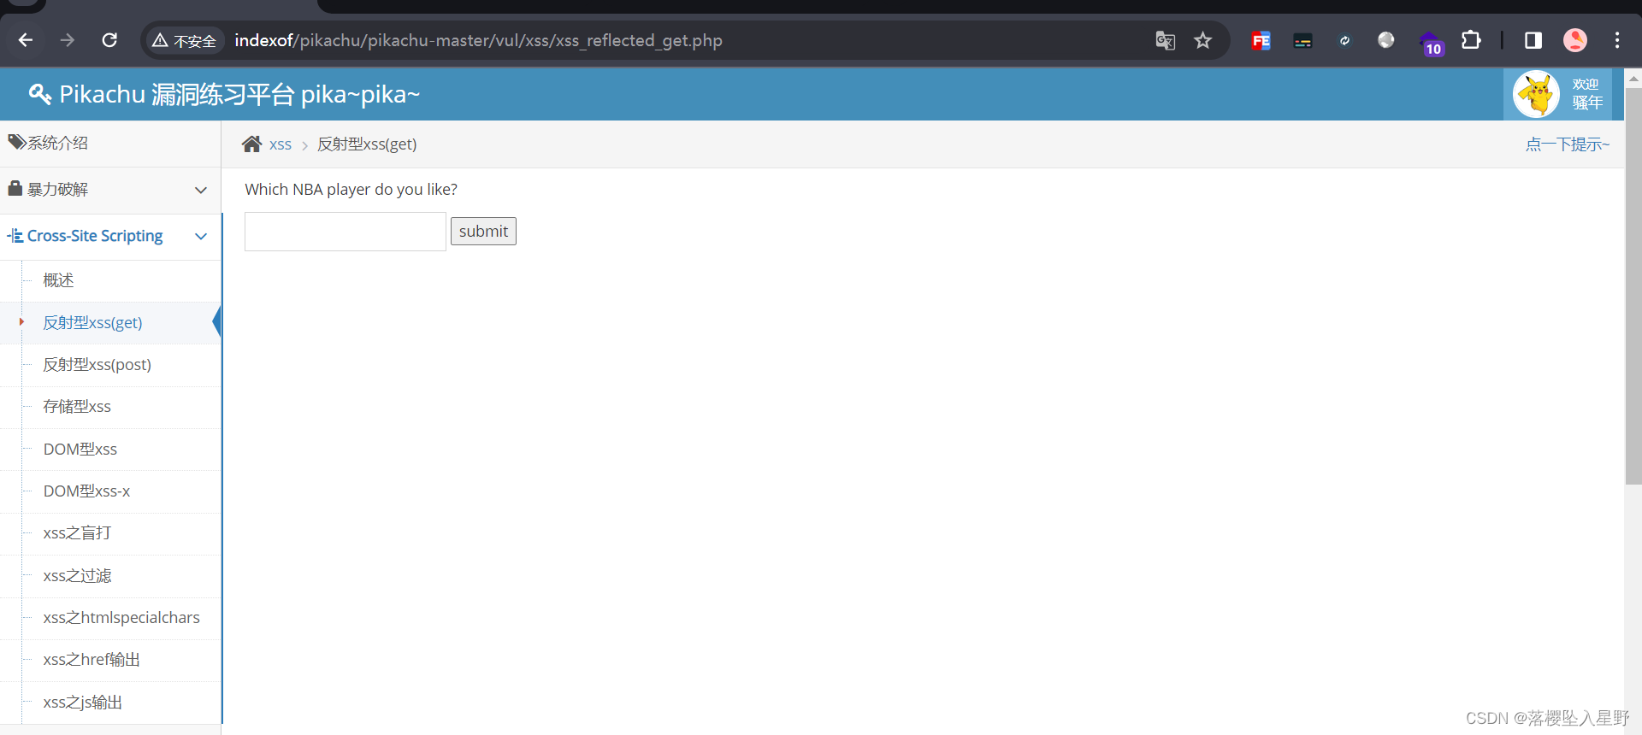Click the blue circular extension icon
1642x735 pixels.
(1344, 40)
